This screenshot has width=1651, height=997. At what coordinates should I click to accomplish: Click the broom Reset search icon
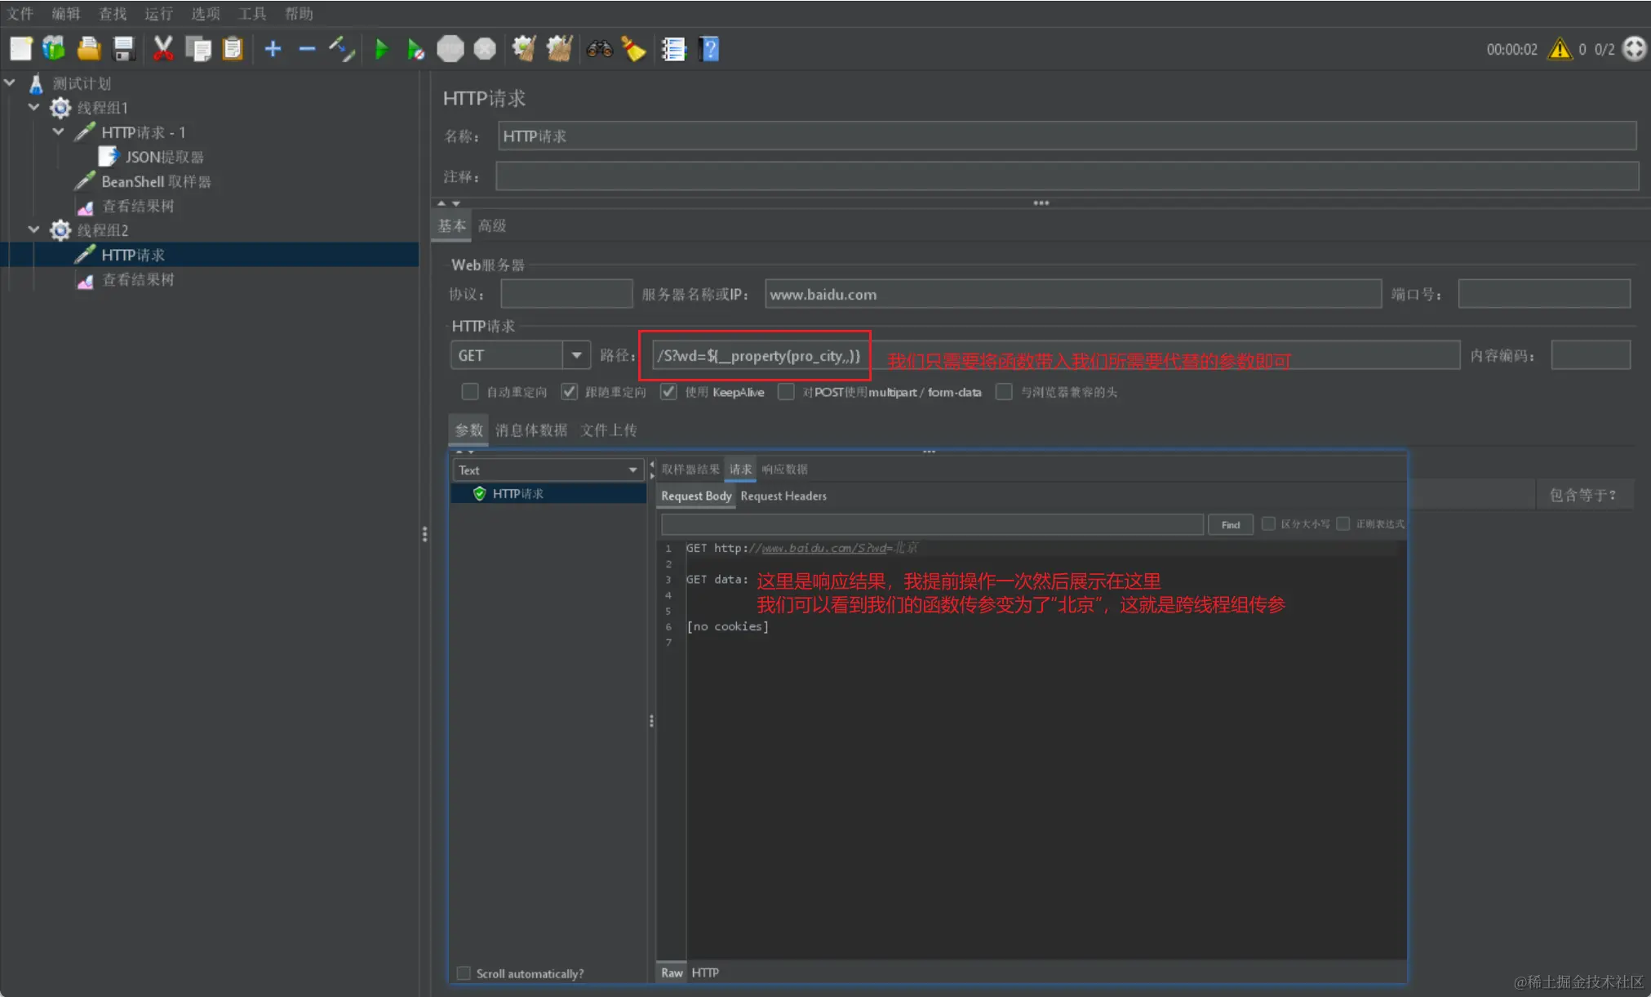pos(633,49)
